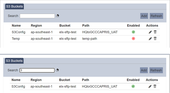Click Add in the panel with the empty search

[144, 16]
